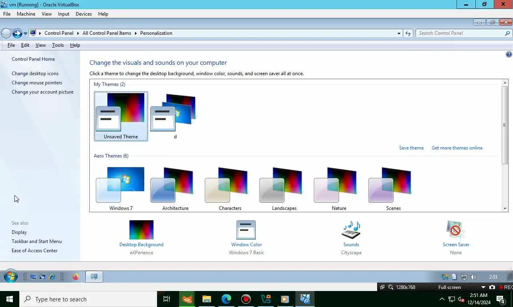Launch Internet Explorer from Windows 7 taskbar
The image size is (513, 307).
pos(52,277)
